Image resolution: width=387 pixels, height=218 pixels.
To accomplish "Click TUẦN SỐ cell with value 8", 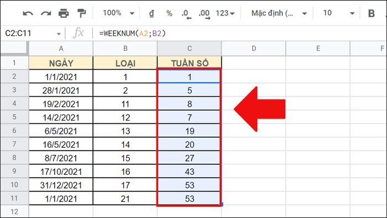I will (x=189, y=103).
